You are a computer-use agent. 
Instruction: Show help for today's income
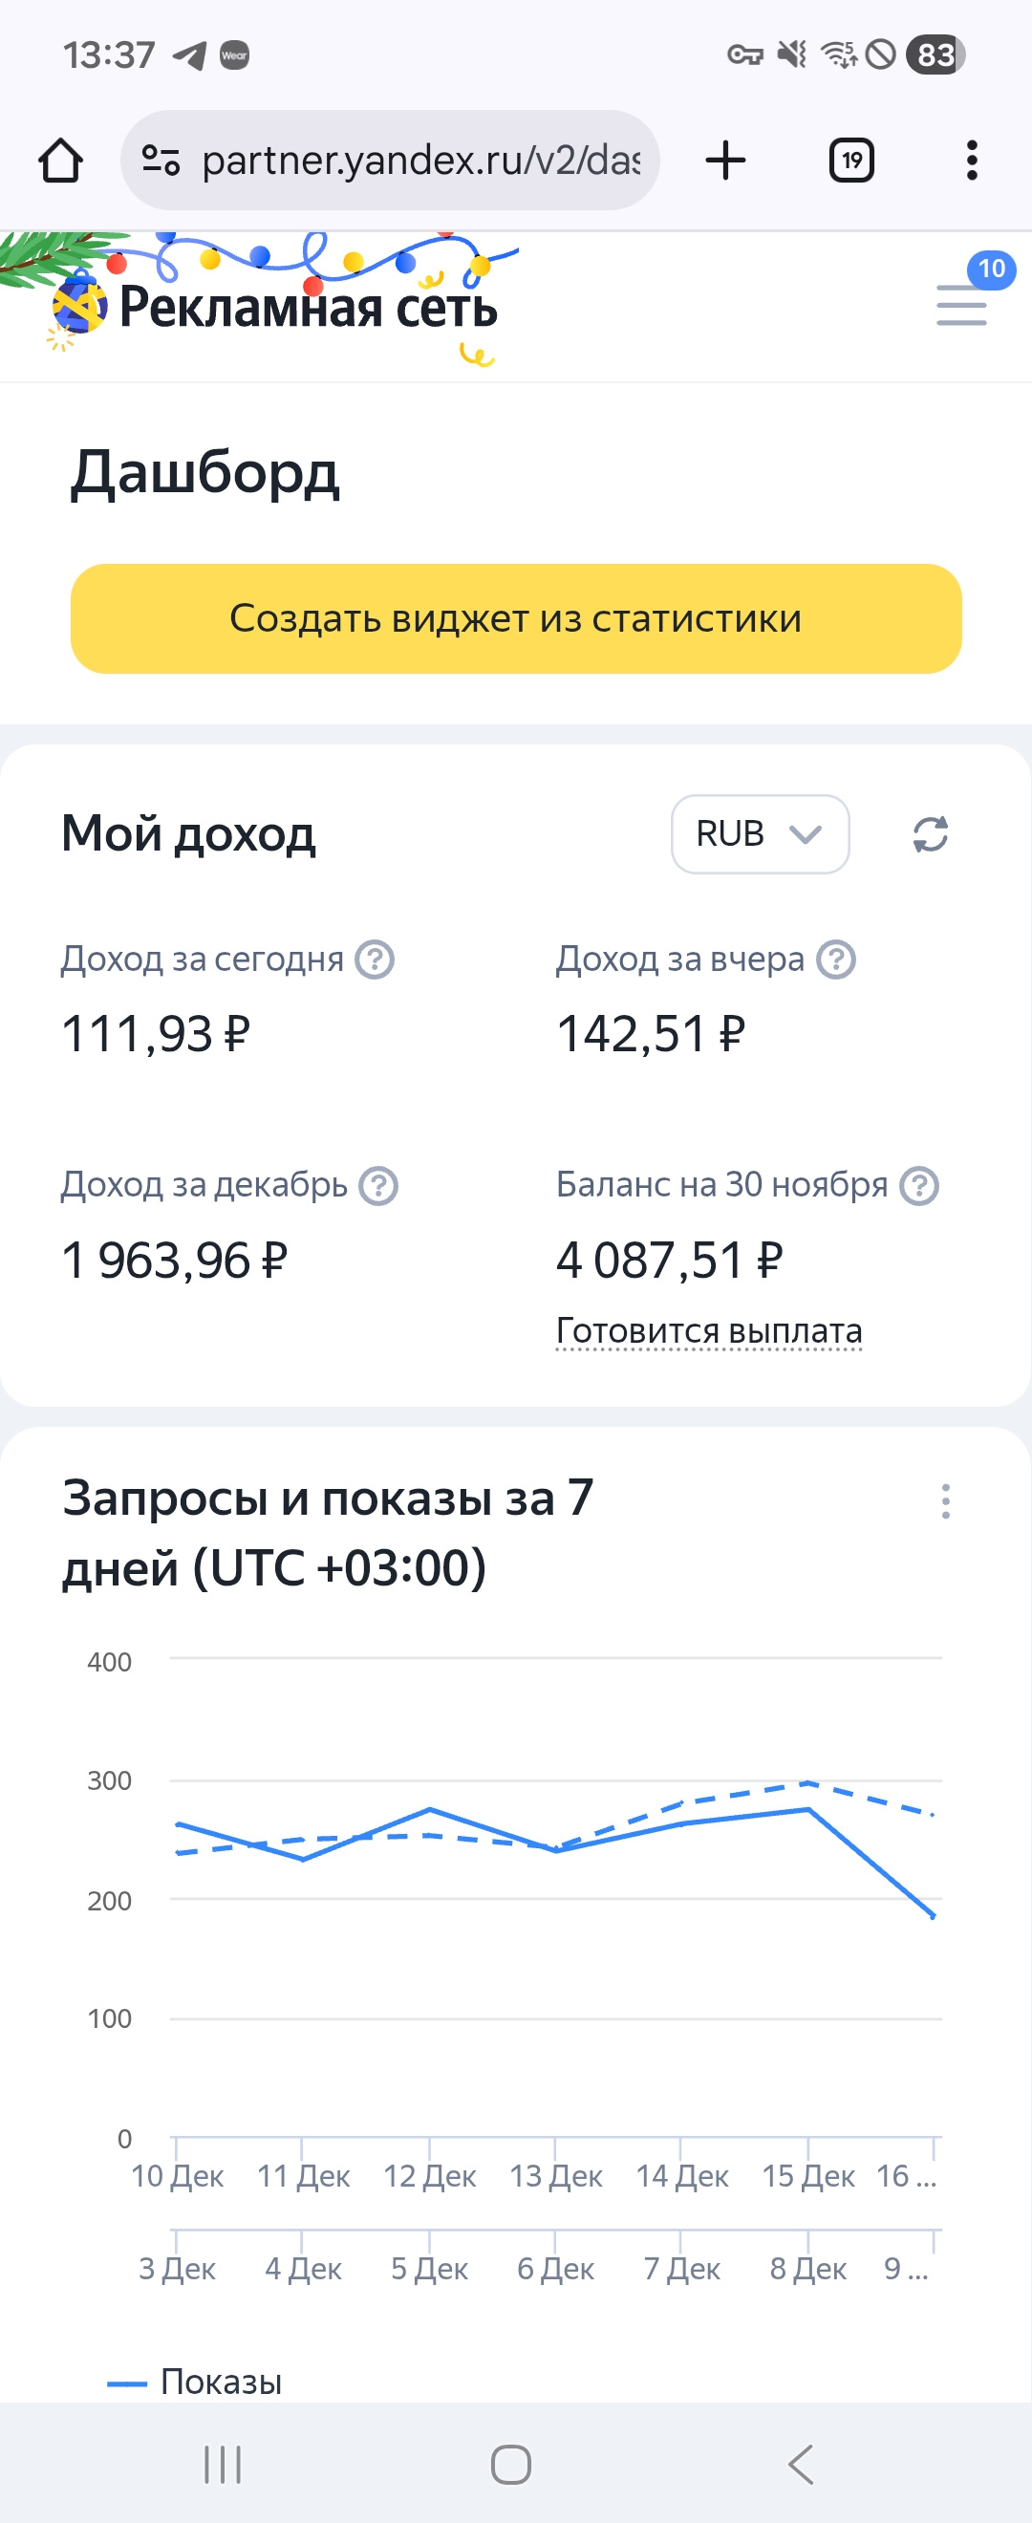point(374,960)
